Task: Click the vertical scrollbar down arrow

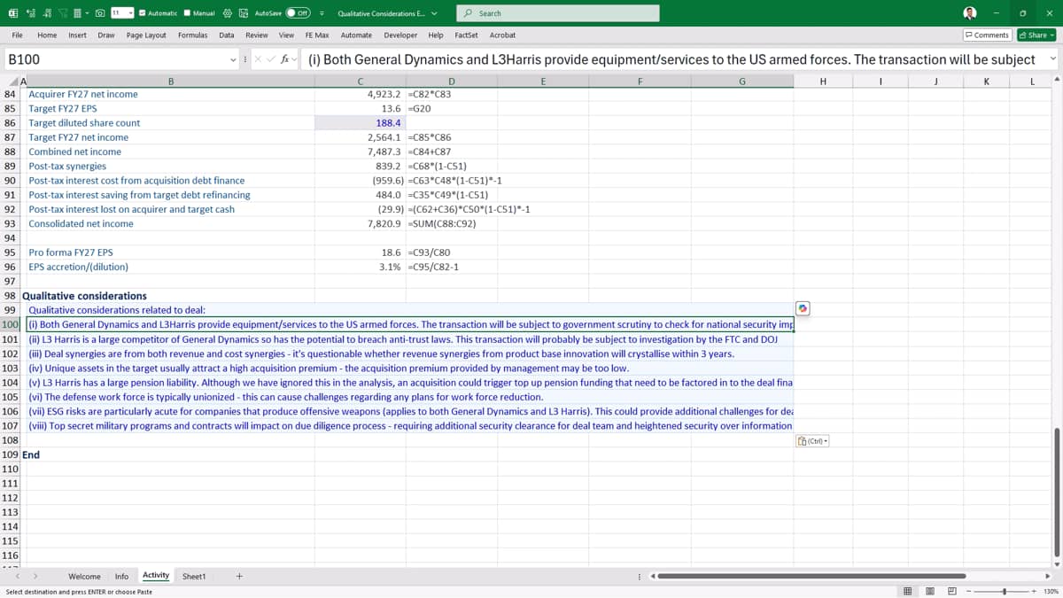Action: pos(1056,565)
